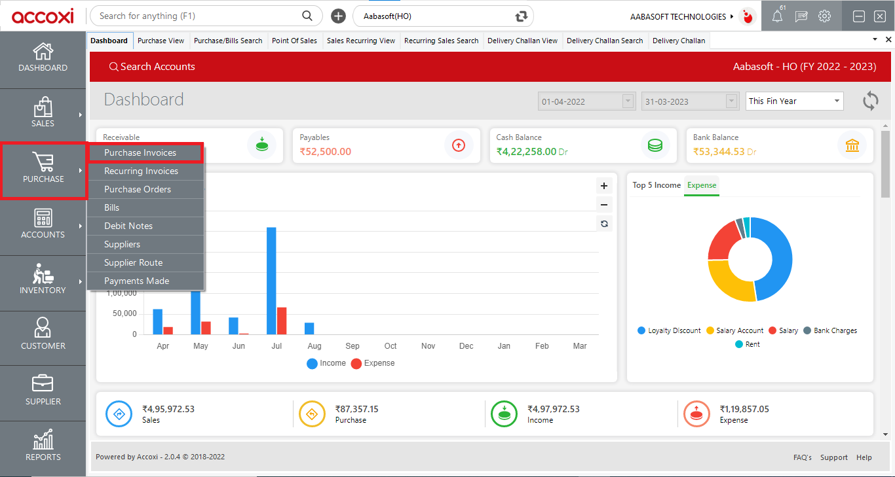The image size is (895, 477).
Task: Toggle Salary in the donut legend
Action: (x=783, y=330)
